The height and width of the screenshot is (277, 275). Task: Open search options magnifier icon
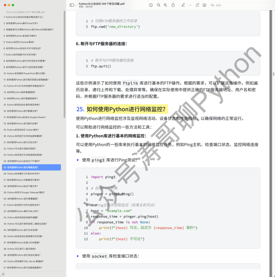click(x=212, y=5)
